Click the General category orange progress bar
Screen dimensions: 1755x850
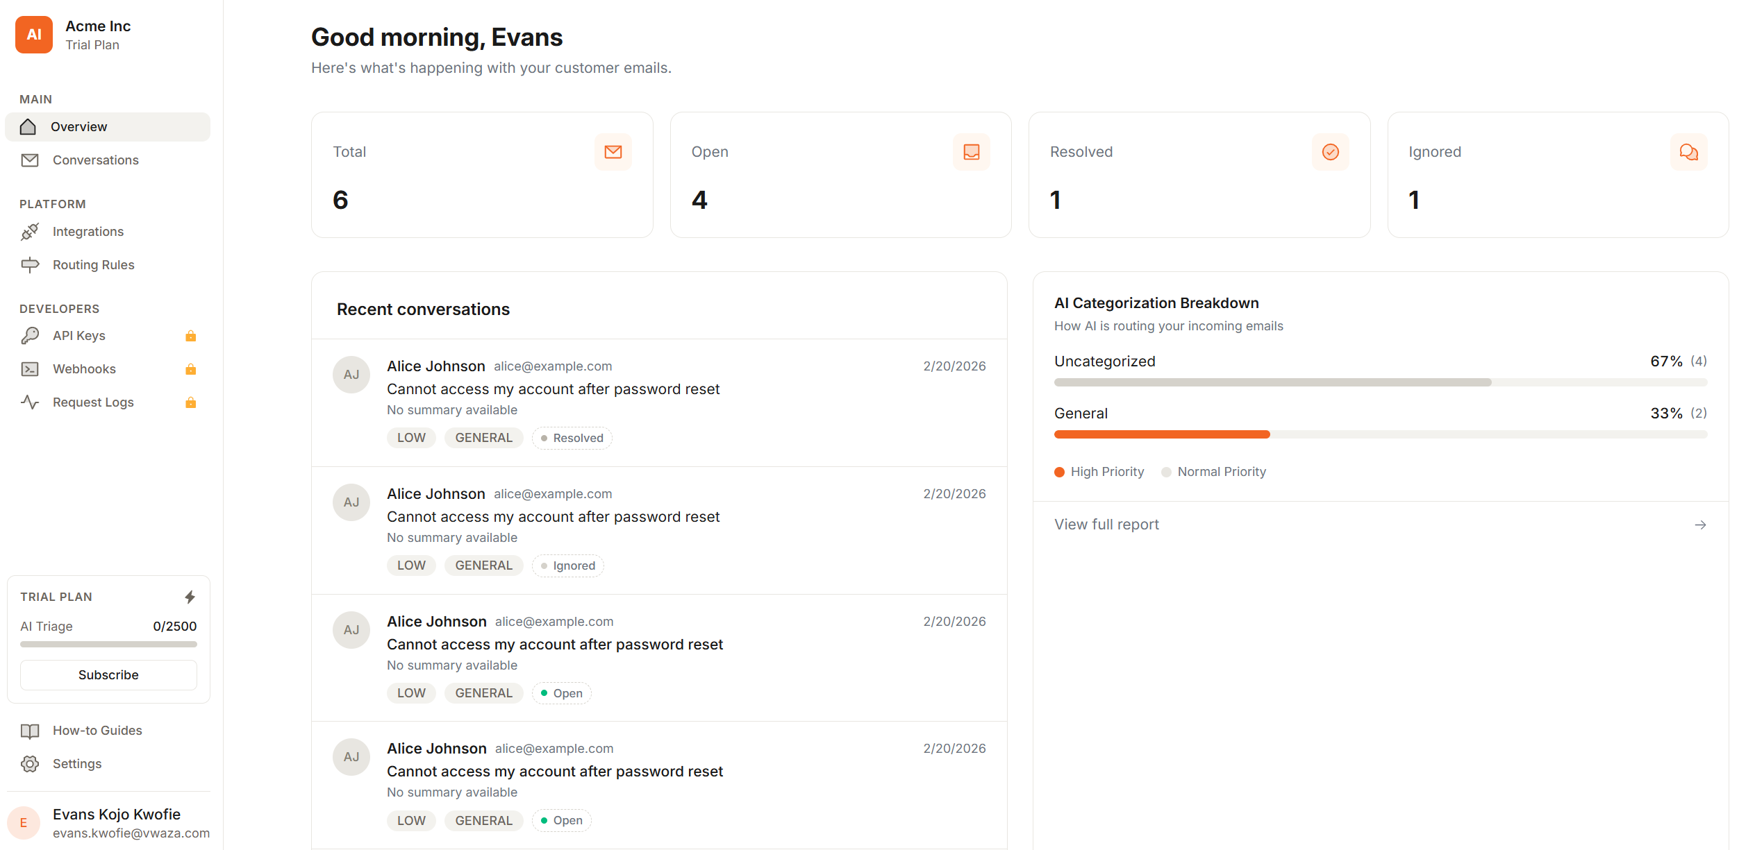click(1161, 434)
